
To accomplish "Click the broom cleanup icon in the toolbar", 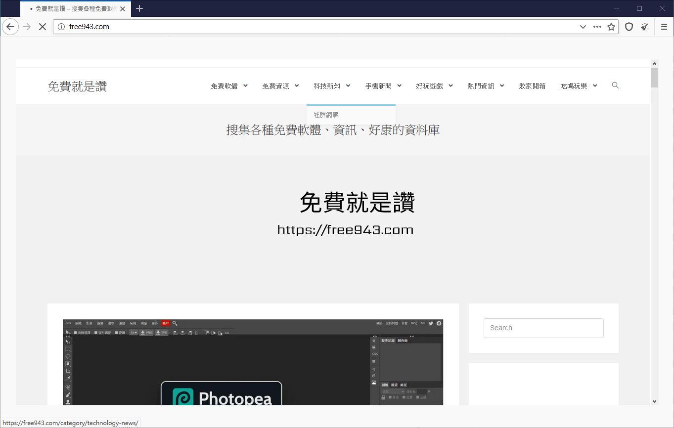I will pos(644,27).
